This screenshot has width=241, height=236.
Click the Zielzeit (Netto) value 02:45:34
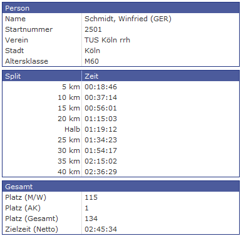pyautogui.click(x=101, y=229)
